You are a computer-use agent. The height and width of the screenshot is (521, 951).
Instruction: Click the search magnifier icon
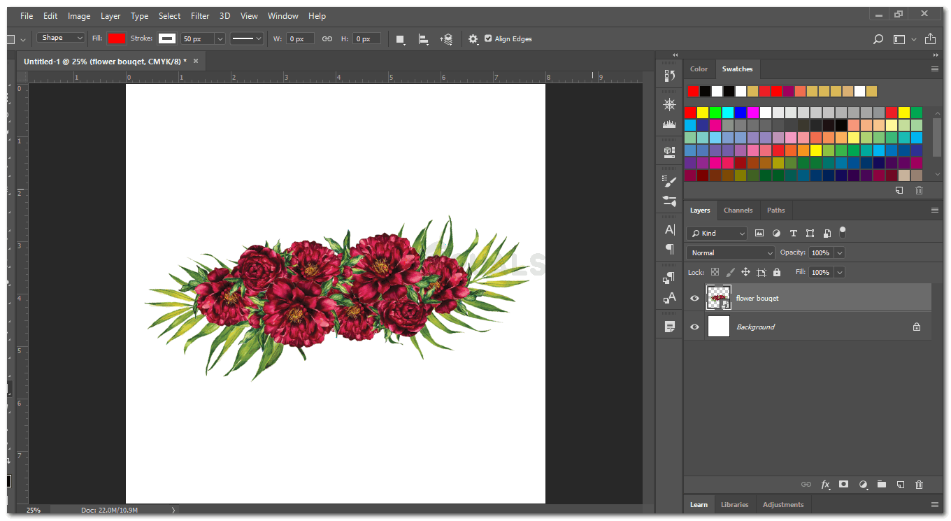click(x=878, y=39)
